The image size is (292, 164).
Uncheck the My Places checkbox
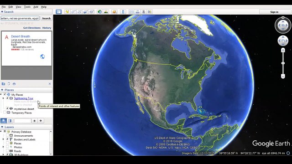point(5,94)
